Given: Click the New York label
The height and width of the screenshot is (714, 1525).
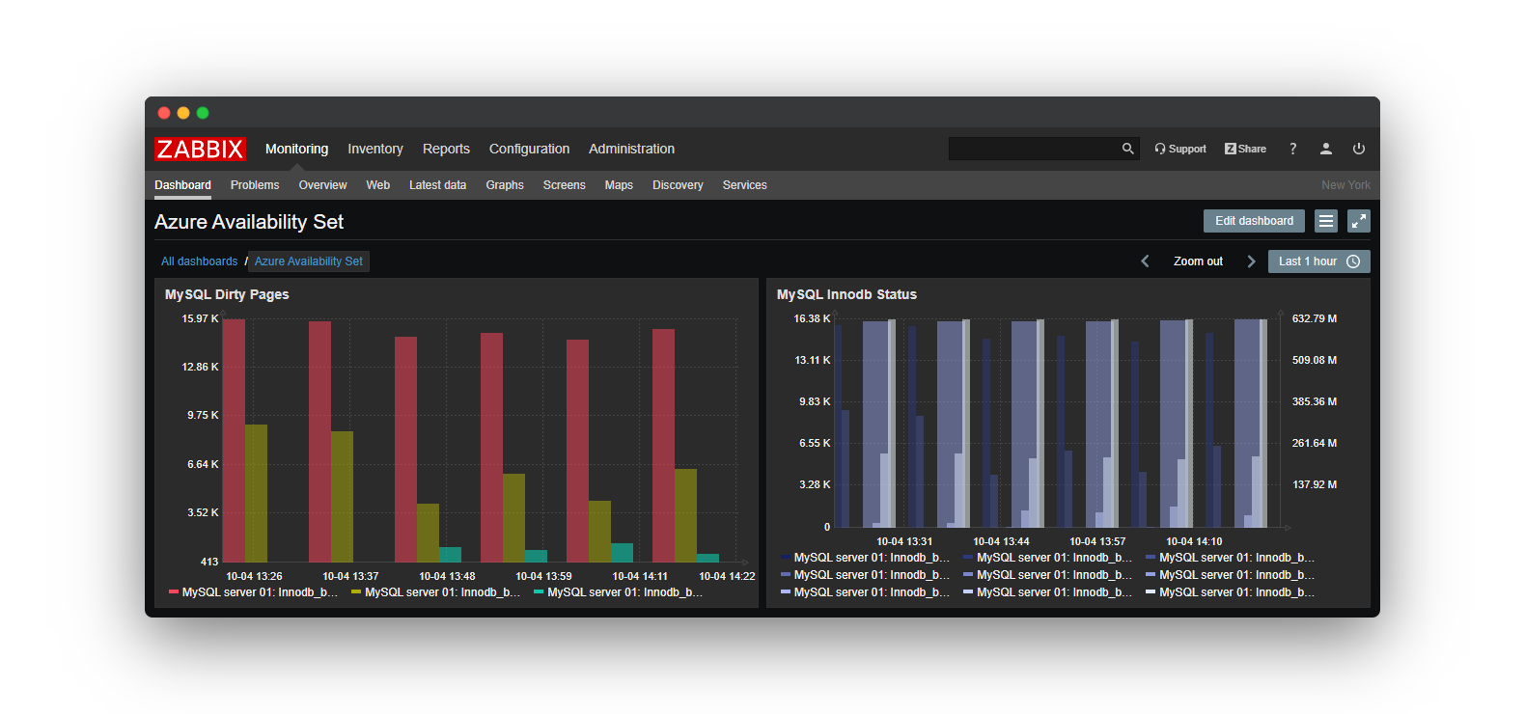Looking at the screenshot, I should pos(1345,185).
